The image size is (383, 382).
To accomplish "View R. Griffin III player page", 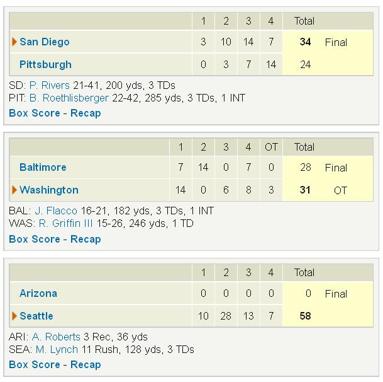I will pos(65,223).
